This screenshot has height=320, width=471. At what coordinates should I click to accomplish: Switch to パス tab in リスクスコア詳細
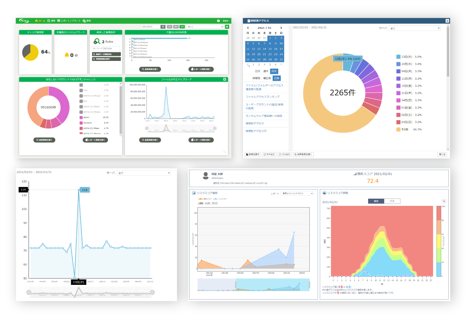392,201
